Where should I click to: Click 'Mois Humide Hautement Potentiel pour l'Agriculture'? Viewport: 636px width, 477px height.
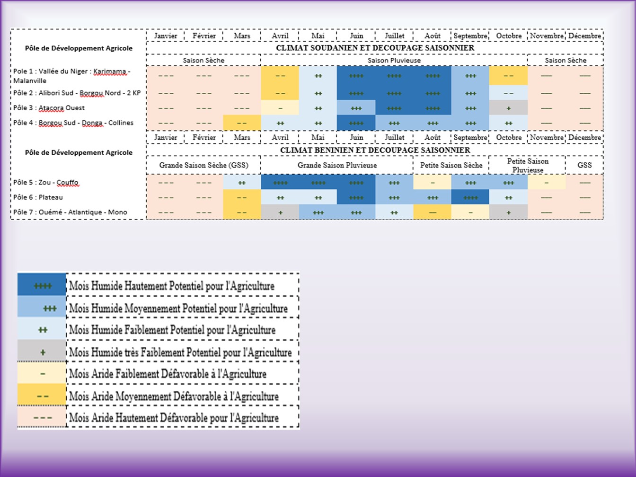pos(172,286)
